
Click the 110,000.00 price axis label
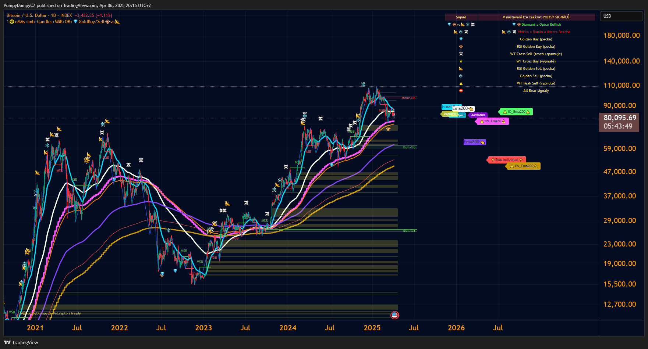(622, 85)
